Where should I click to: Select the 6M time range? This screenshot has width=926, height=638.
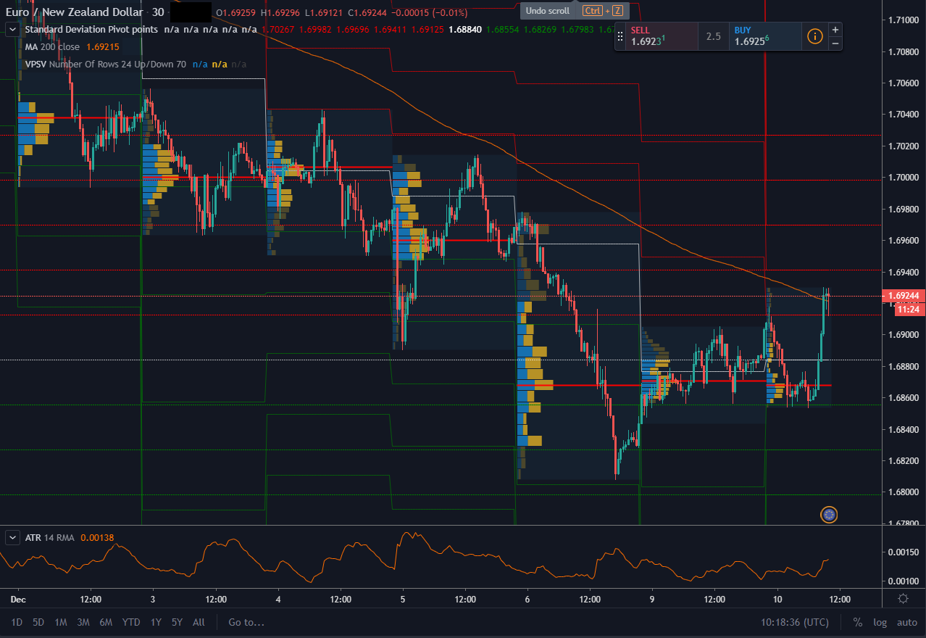(x=106, y=622)
